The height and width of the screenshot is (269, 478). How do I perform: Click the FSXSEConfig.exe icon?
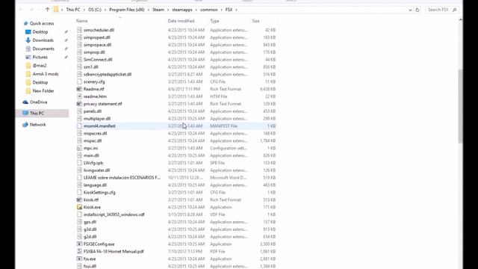coord(79,244)
